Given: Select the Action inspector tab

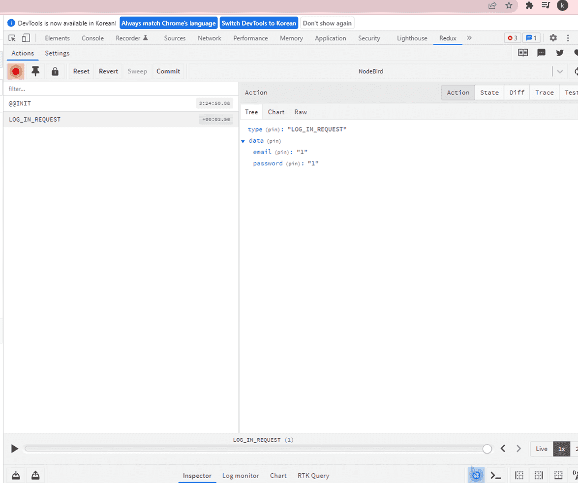Looking at the screenshot, I should 458,93.
